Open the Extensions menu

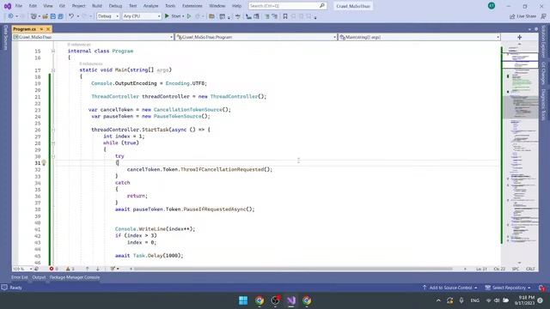tap(192, 6)
